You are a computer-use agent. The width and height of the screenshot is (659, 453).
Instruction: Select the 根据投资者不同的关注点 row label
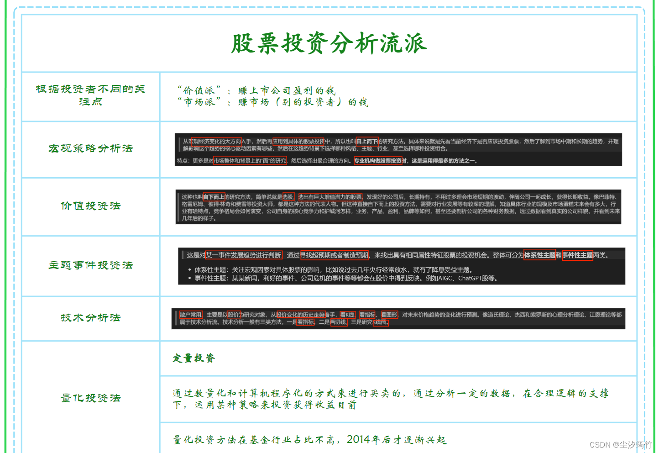[x=90, y=95]
